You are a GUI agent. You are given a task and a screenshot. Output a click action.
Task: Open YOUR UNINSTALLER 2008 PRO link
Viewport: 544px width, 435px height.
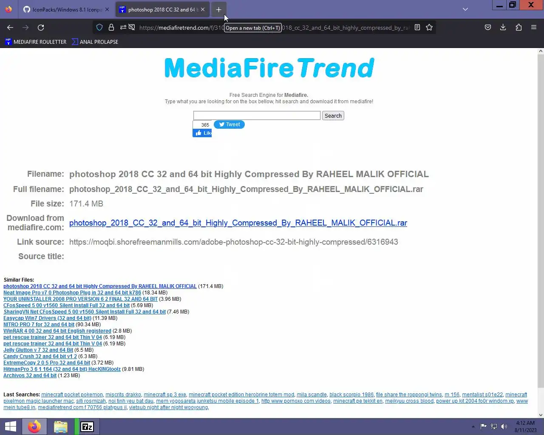coord(80,299)
